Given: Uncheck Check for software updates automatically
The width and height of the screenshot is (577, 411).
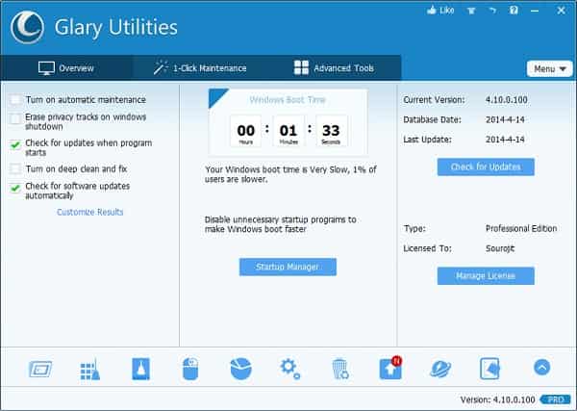Looking at the screenshot, I should [15, 188].
